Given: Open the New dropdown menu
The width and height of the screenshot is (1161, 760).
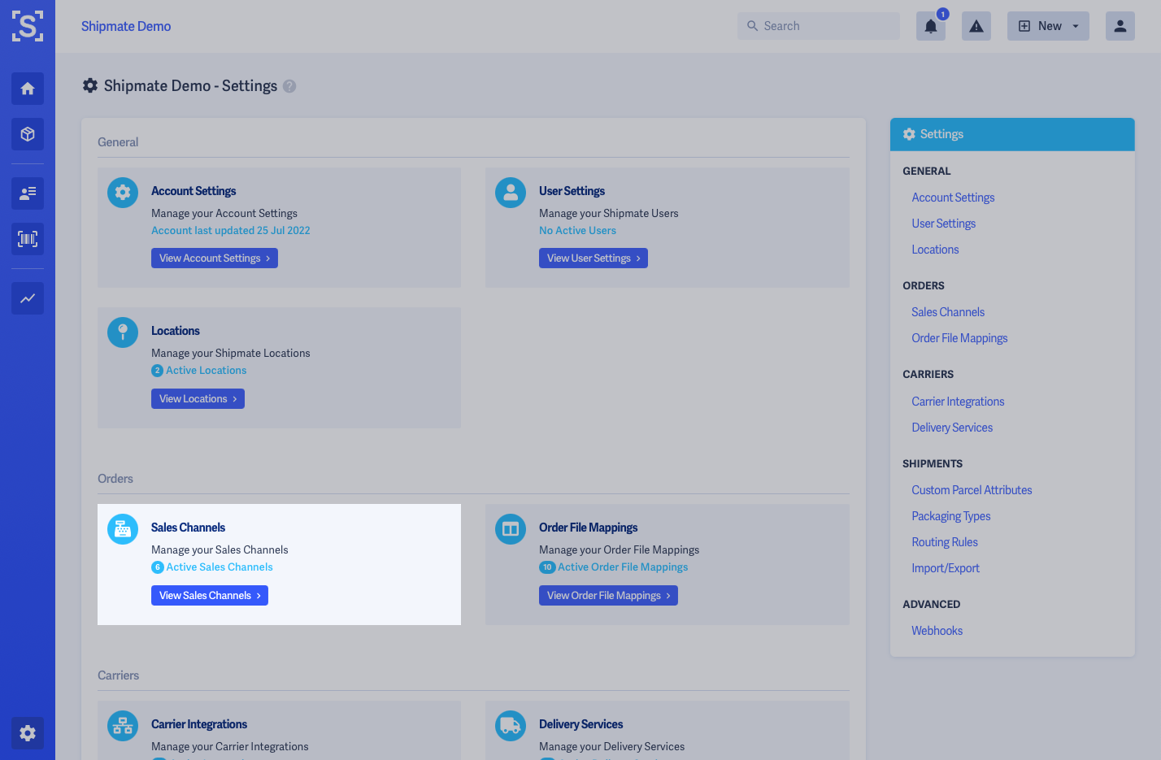Looking at the screenshot, I should tap(1048, 26).
